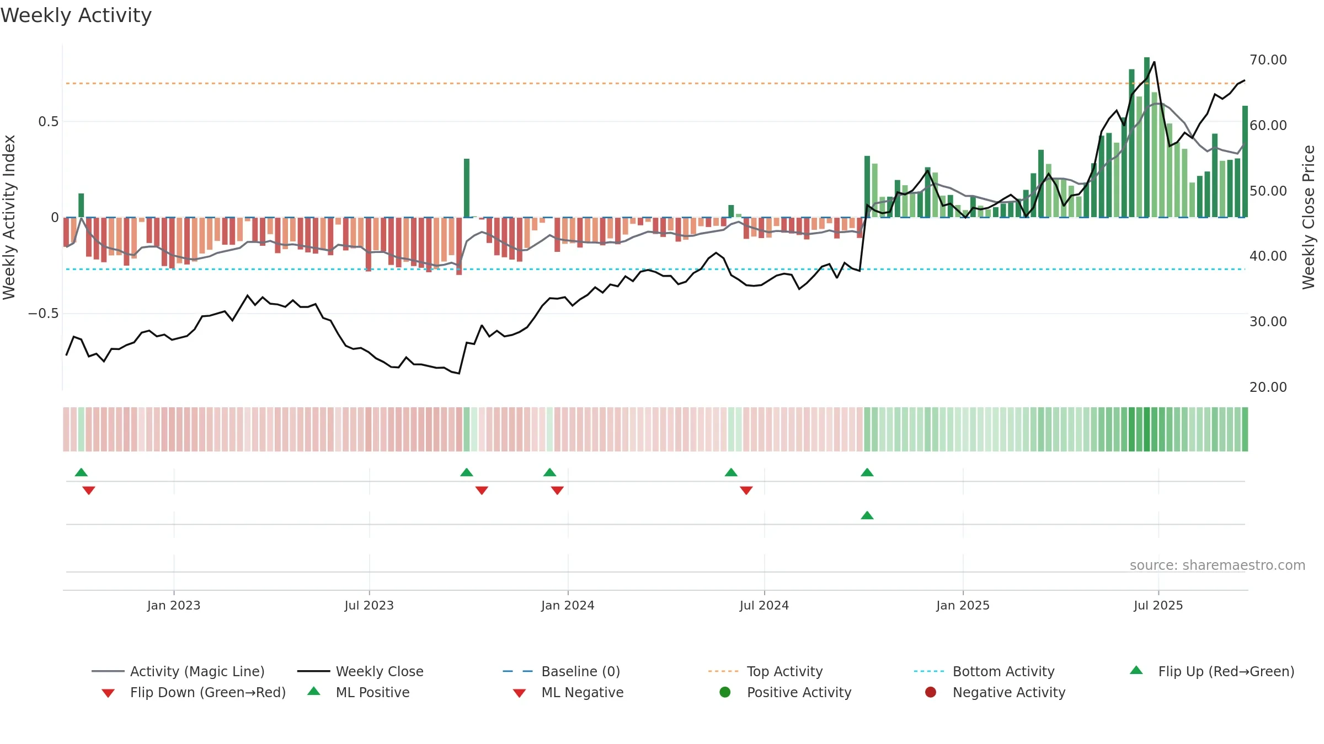Click the tallest dark green activity bar

coord(1147,137)
